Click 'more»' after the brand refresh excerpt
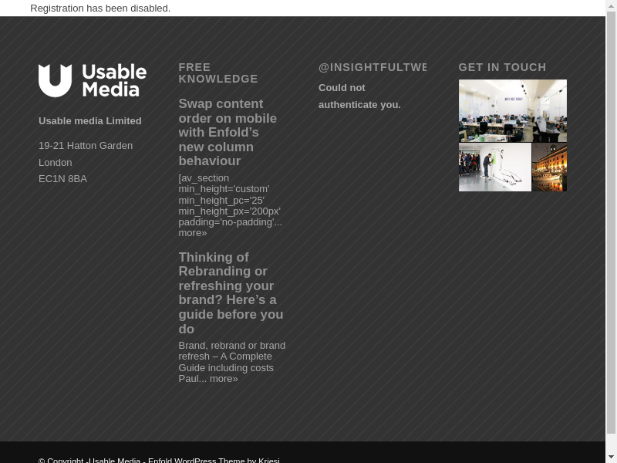617x463 pixels. (224, 379)
